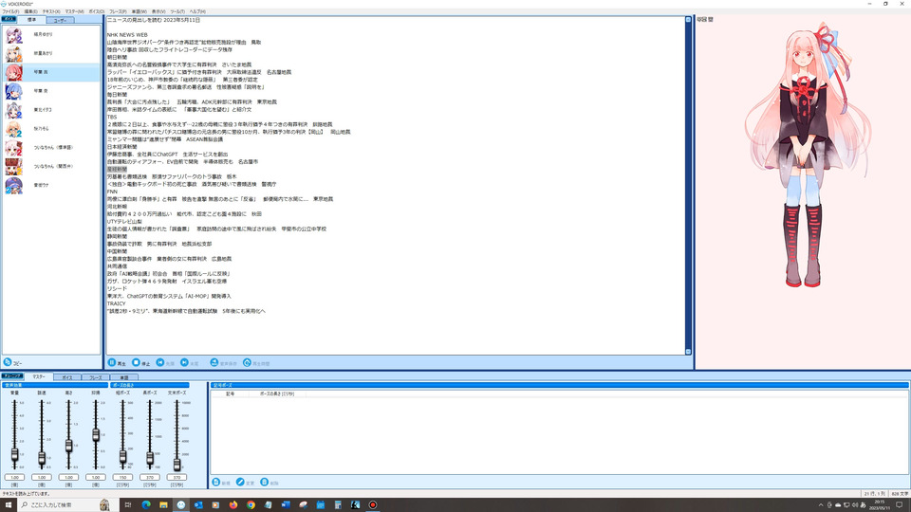This screenshot has height=512, width=911.
Task: Open Google Chrome from the taskbar
Action: [x=251, y=505]
